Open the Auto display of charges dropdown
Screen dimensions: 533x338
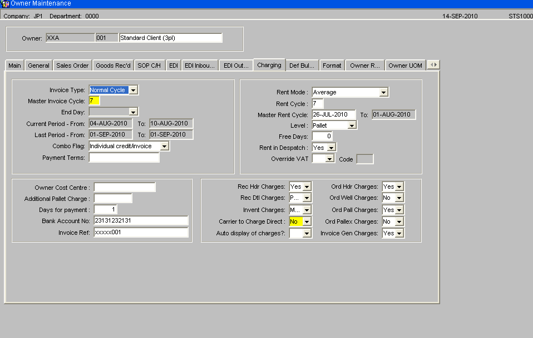307,233
